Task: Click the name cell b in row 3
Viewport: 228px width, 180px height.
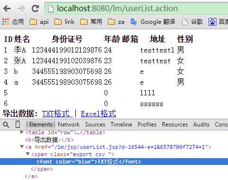Action: pyautogui.click(x=16, y=72)
